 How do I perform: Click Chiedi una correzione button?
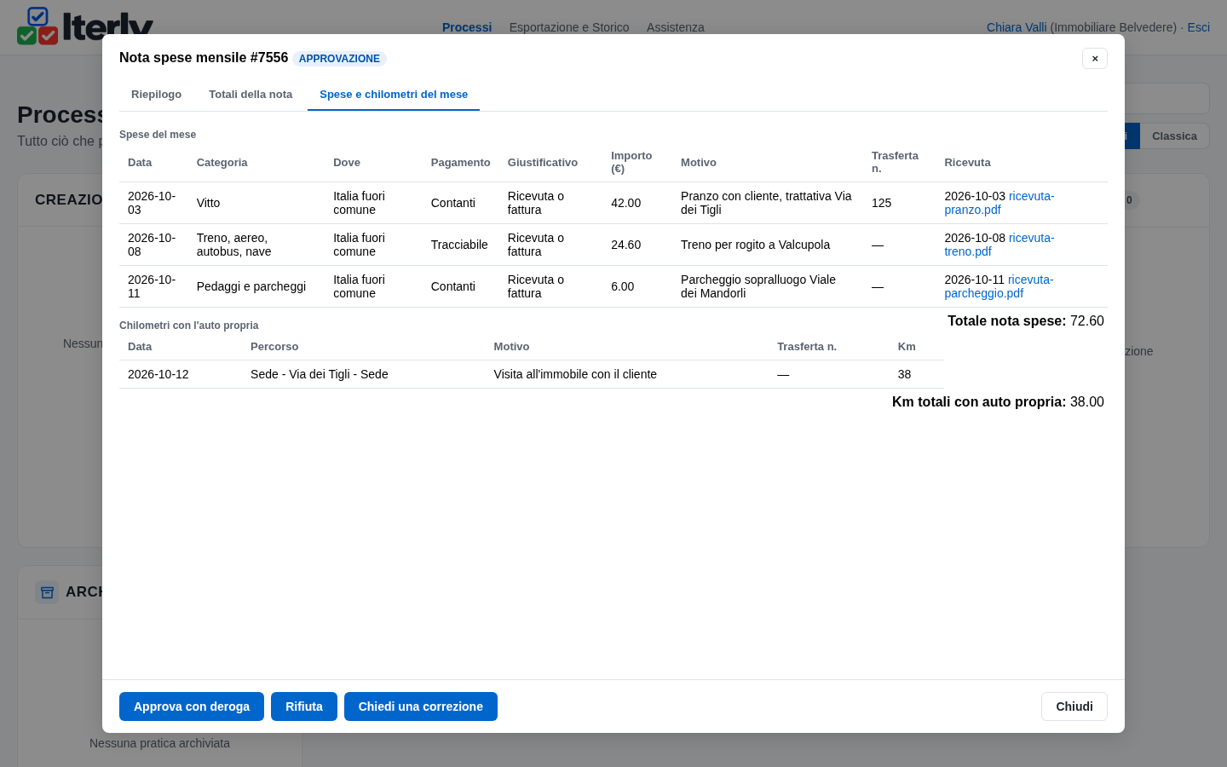tap(421, 706)
